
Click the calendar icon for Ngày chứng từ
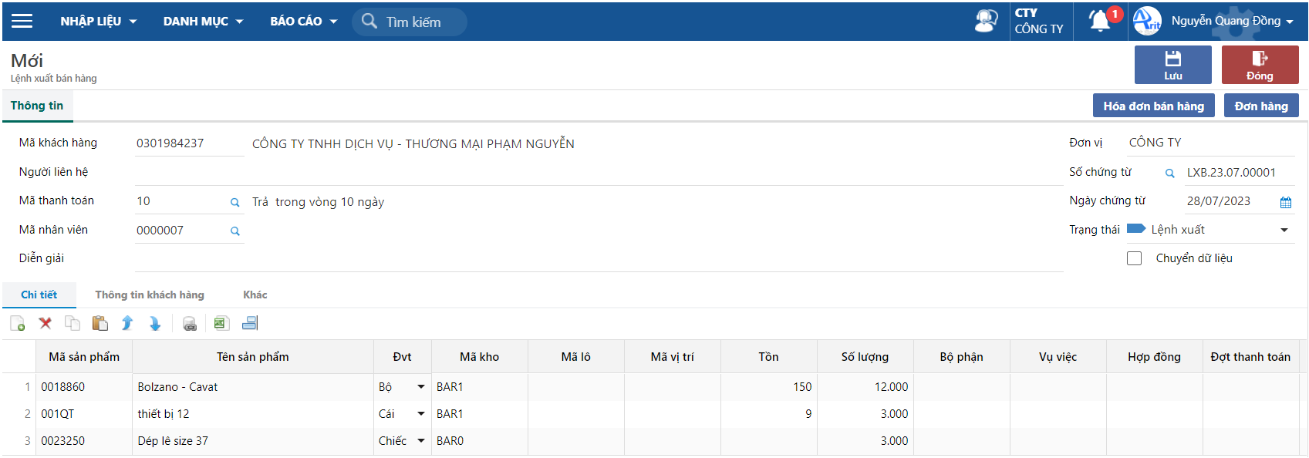1285,202
